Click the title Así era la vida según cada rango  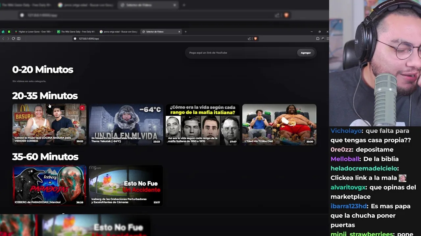point(193,140)
